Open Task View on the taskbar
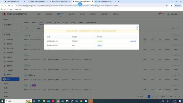 tap(34, 101)
